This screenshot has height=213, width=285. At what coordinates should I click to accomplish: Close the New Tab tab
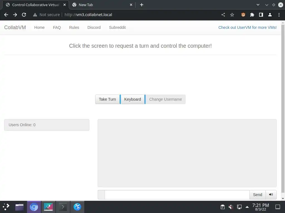click(131, 5)
